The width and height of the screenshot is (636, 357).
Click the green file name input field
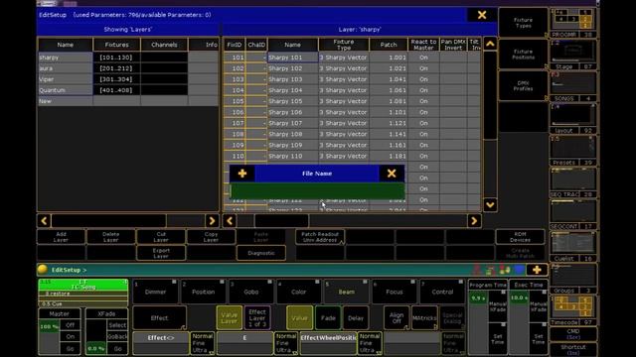[317, 190]
